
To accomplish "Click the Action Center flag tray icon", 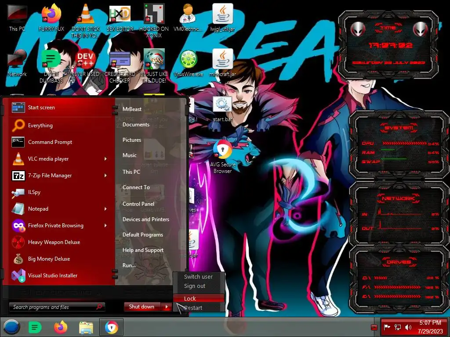I will point(387,327).
